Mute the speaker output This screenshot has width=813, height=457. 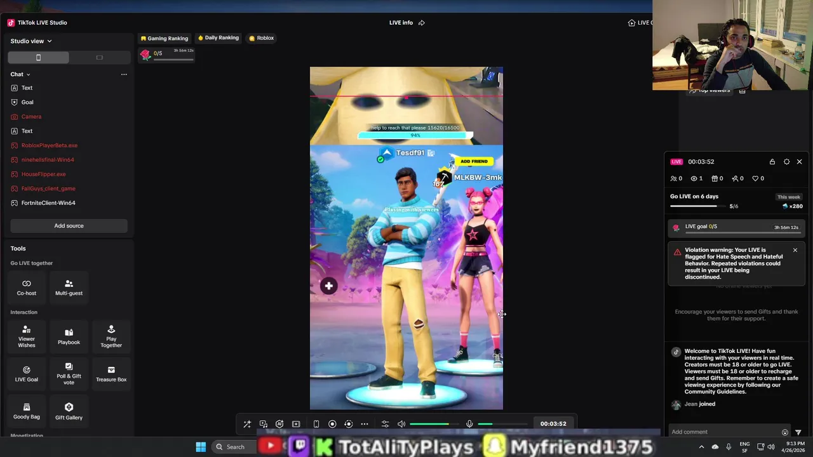401,424
